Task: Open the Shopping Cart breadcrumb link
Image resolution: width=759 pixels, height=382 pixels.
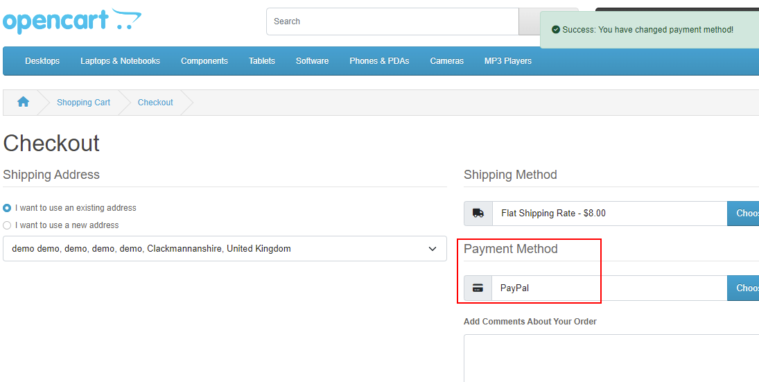Action: (83, 103)
